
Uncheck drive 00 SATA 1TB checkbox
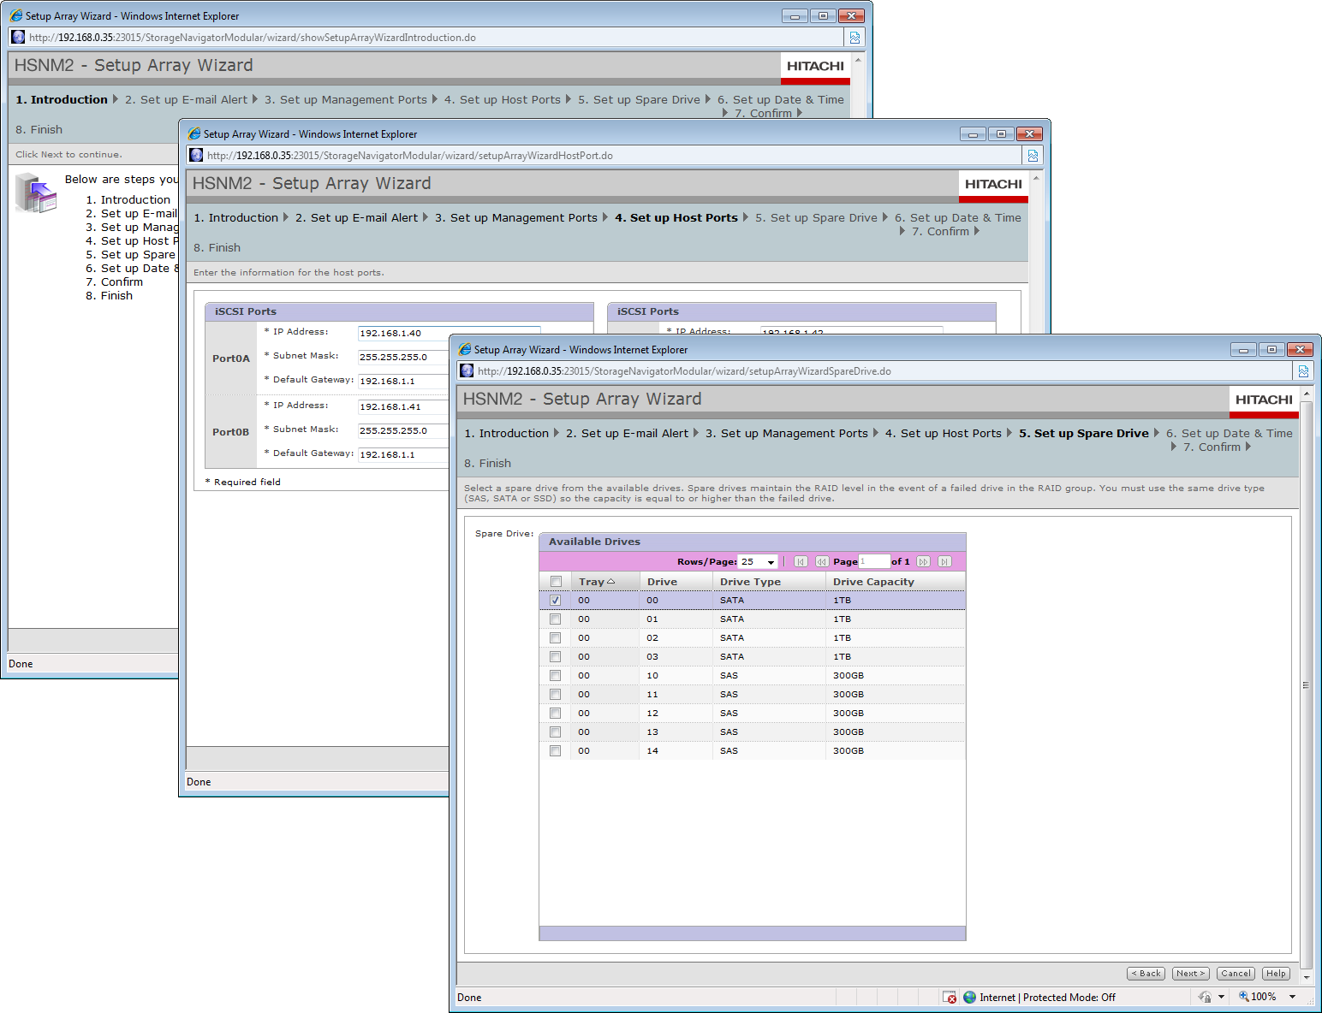pos(556,601)
